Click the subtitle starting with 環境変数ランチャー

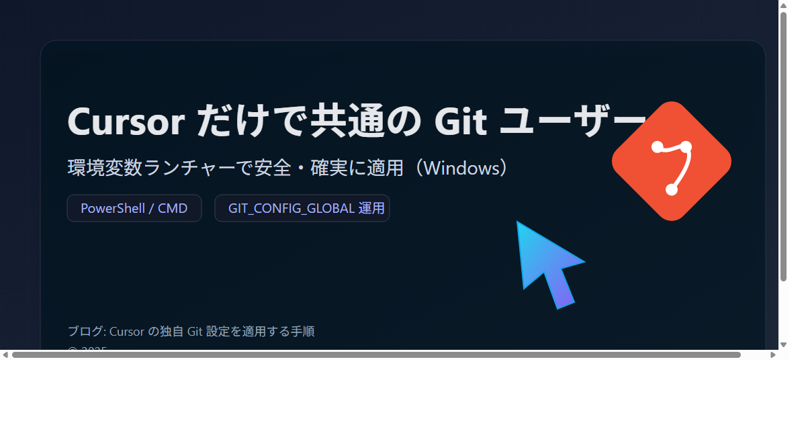[287, 167]
